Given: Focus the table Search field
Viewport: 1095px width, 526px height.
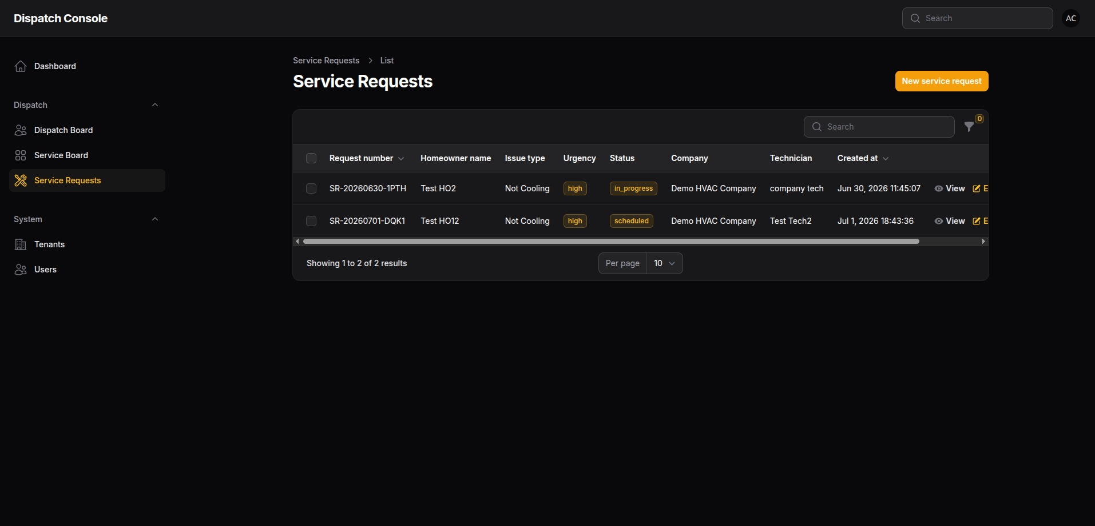Looking at the screenshot, I should (879, 127).
